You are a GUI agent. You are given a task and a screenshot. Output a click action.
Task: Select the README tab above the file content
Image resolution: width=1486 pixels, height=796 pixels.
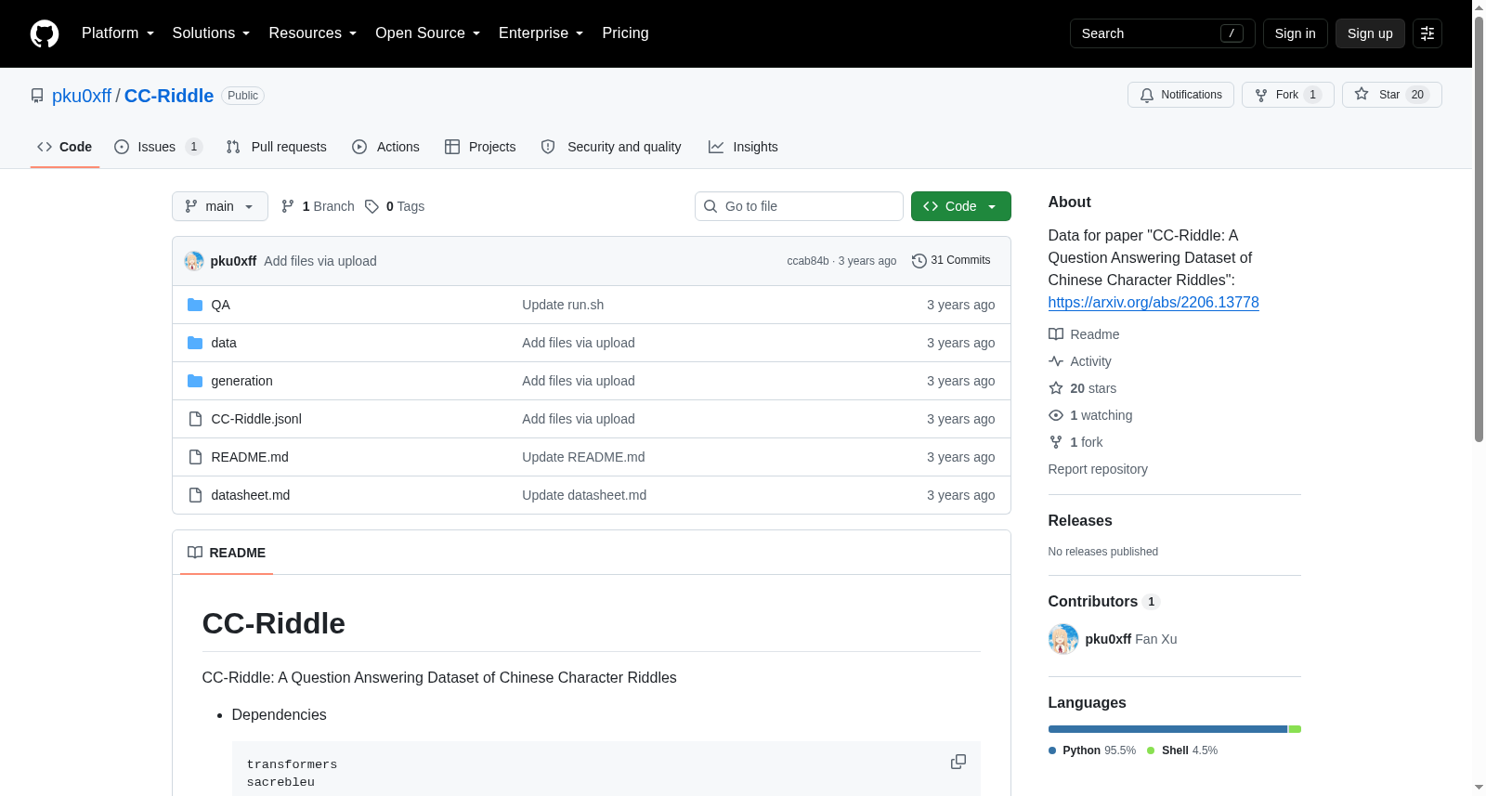click(x=227, y=553)
